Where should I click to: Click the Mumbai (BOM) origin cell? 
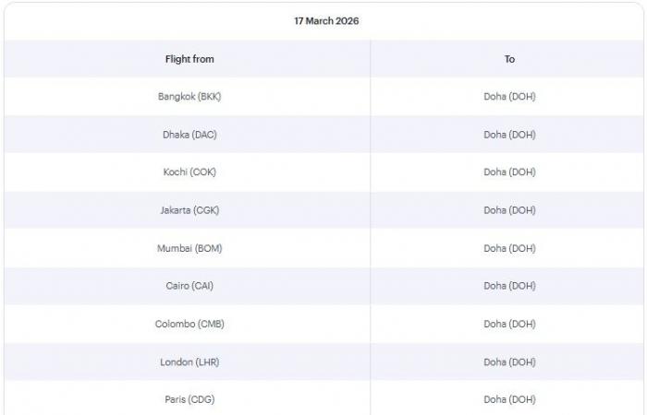(x=189, y=248)
